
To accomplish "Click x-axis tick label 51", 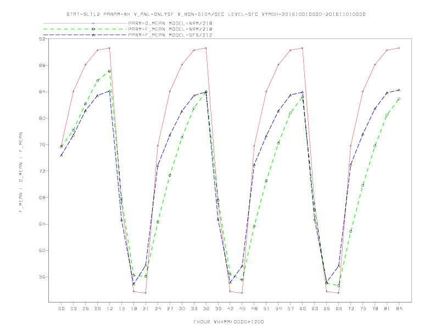I will coord(266,309).
